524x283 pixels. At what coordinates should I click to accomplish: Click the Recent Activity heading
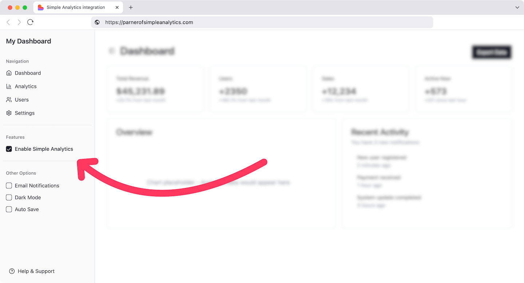(x=380, y=132)
